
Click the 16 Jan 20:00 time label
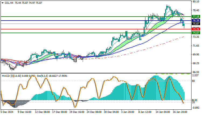[x=180, y=112]
